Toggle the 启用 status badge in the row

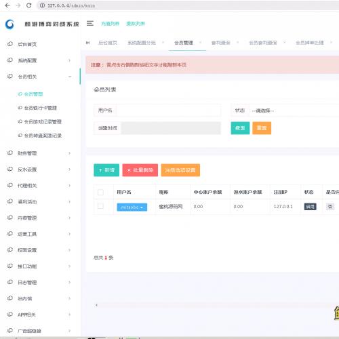click(x=310, y=207)
